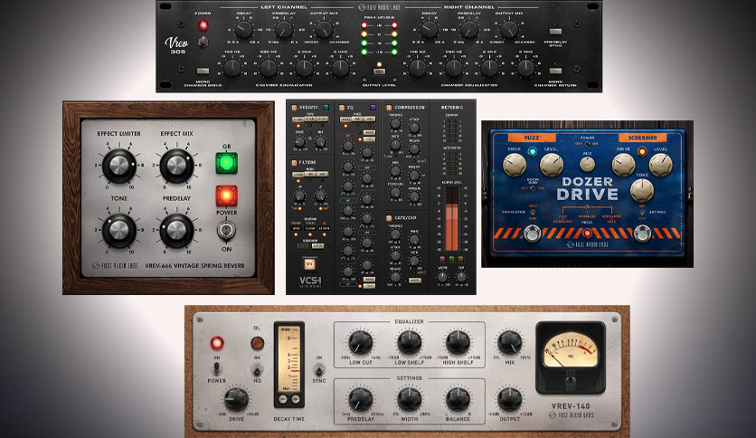This screenshot has height=438, width=756.
Task: Toggle the VCS-1 Compressor section power icon
Action: (389, 108)
